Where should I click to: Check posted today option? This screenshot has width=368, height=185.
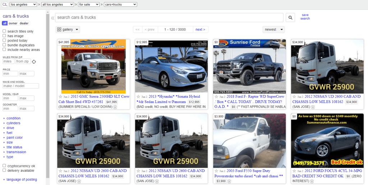click(x=4, y=40)
